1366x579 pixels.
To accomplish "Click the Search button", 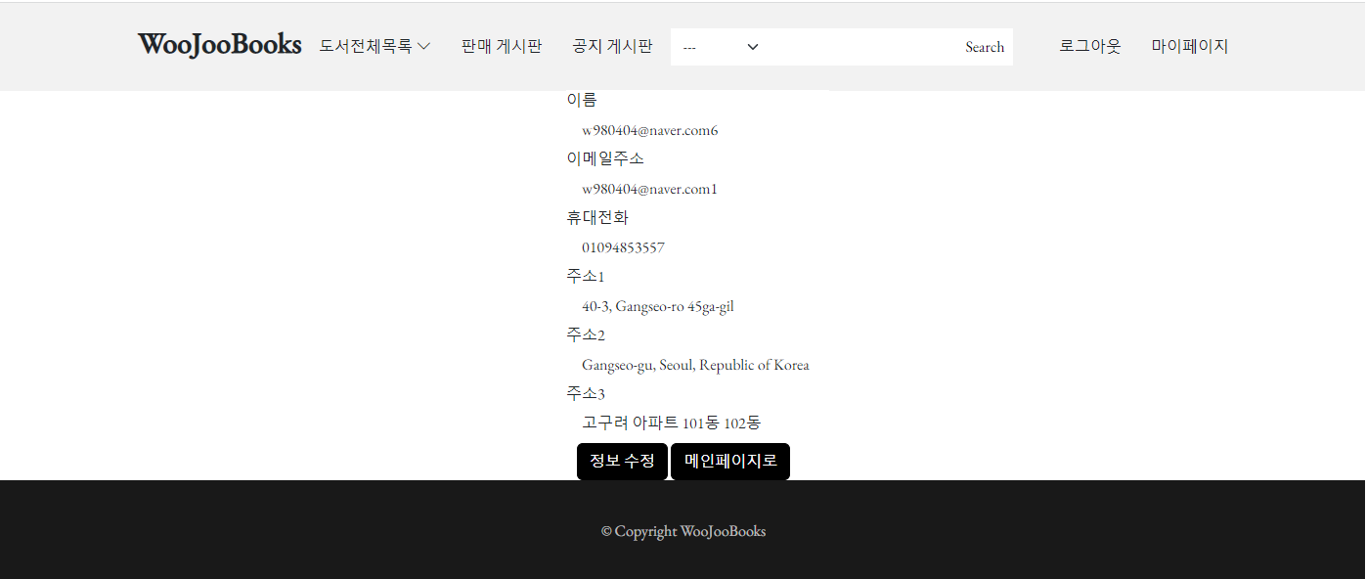I will tap(985, 47).
